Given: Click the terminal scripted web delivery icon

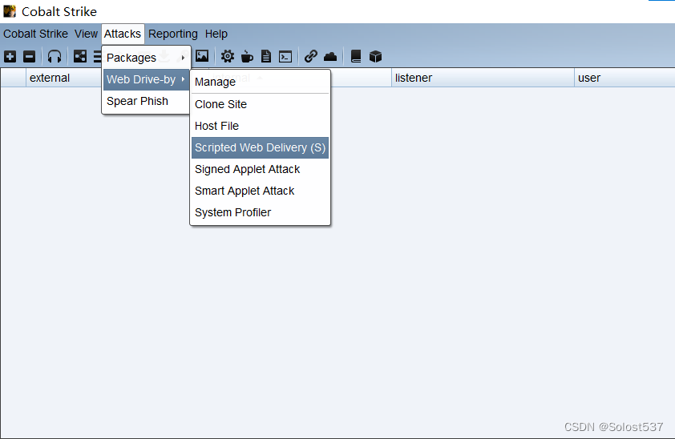Looking at the screenshot, I should pyautogui.click(x=285, y=56).
